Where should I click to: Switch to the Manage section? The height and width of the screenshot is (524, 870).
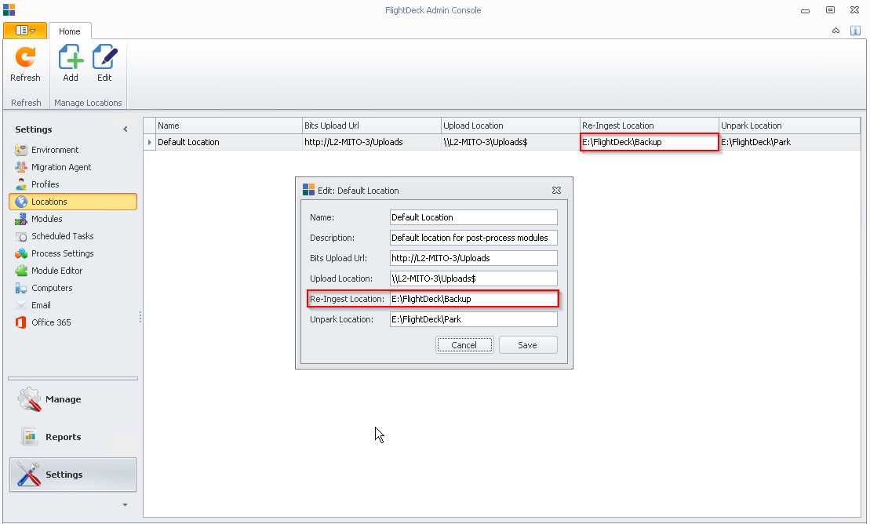pos(73,399)
